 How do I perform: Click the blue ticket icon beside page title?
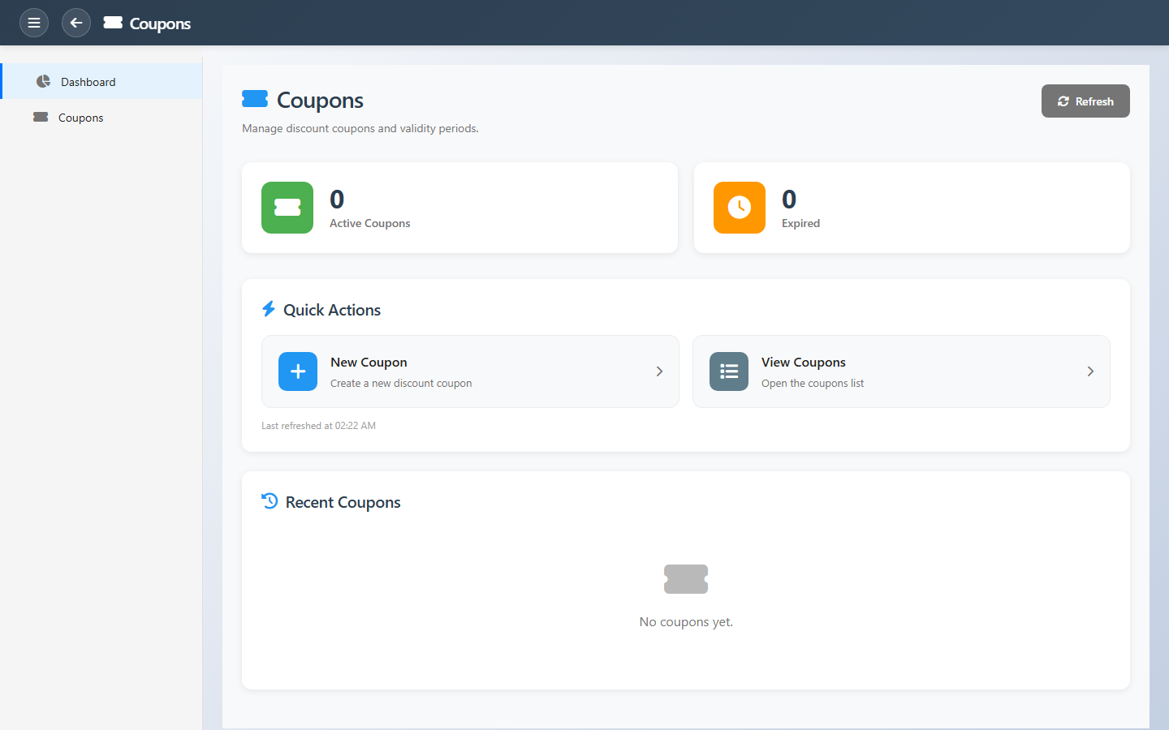(x=255, y=99)
